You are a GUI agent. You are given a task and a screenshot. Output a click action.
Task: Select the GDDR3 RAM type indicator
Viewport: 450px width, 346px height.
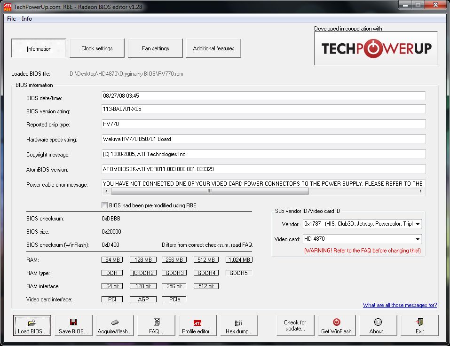174,273
